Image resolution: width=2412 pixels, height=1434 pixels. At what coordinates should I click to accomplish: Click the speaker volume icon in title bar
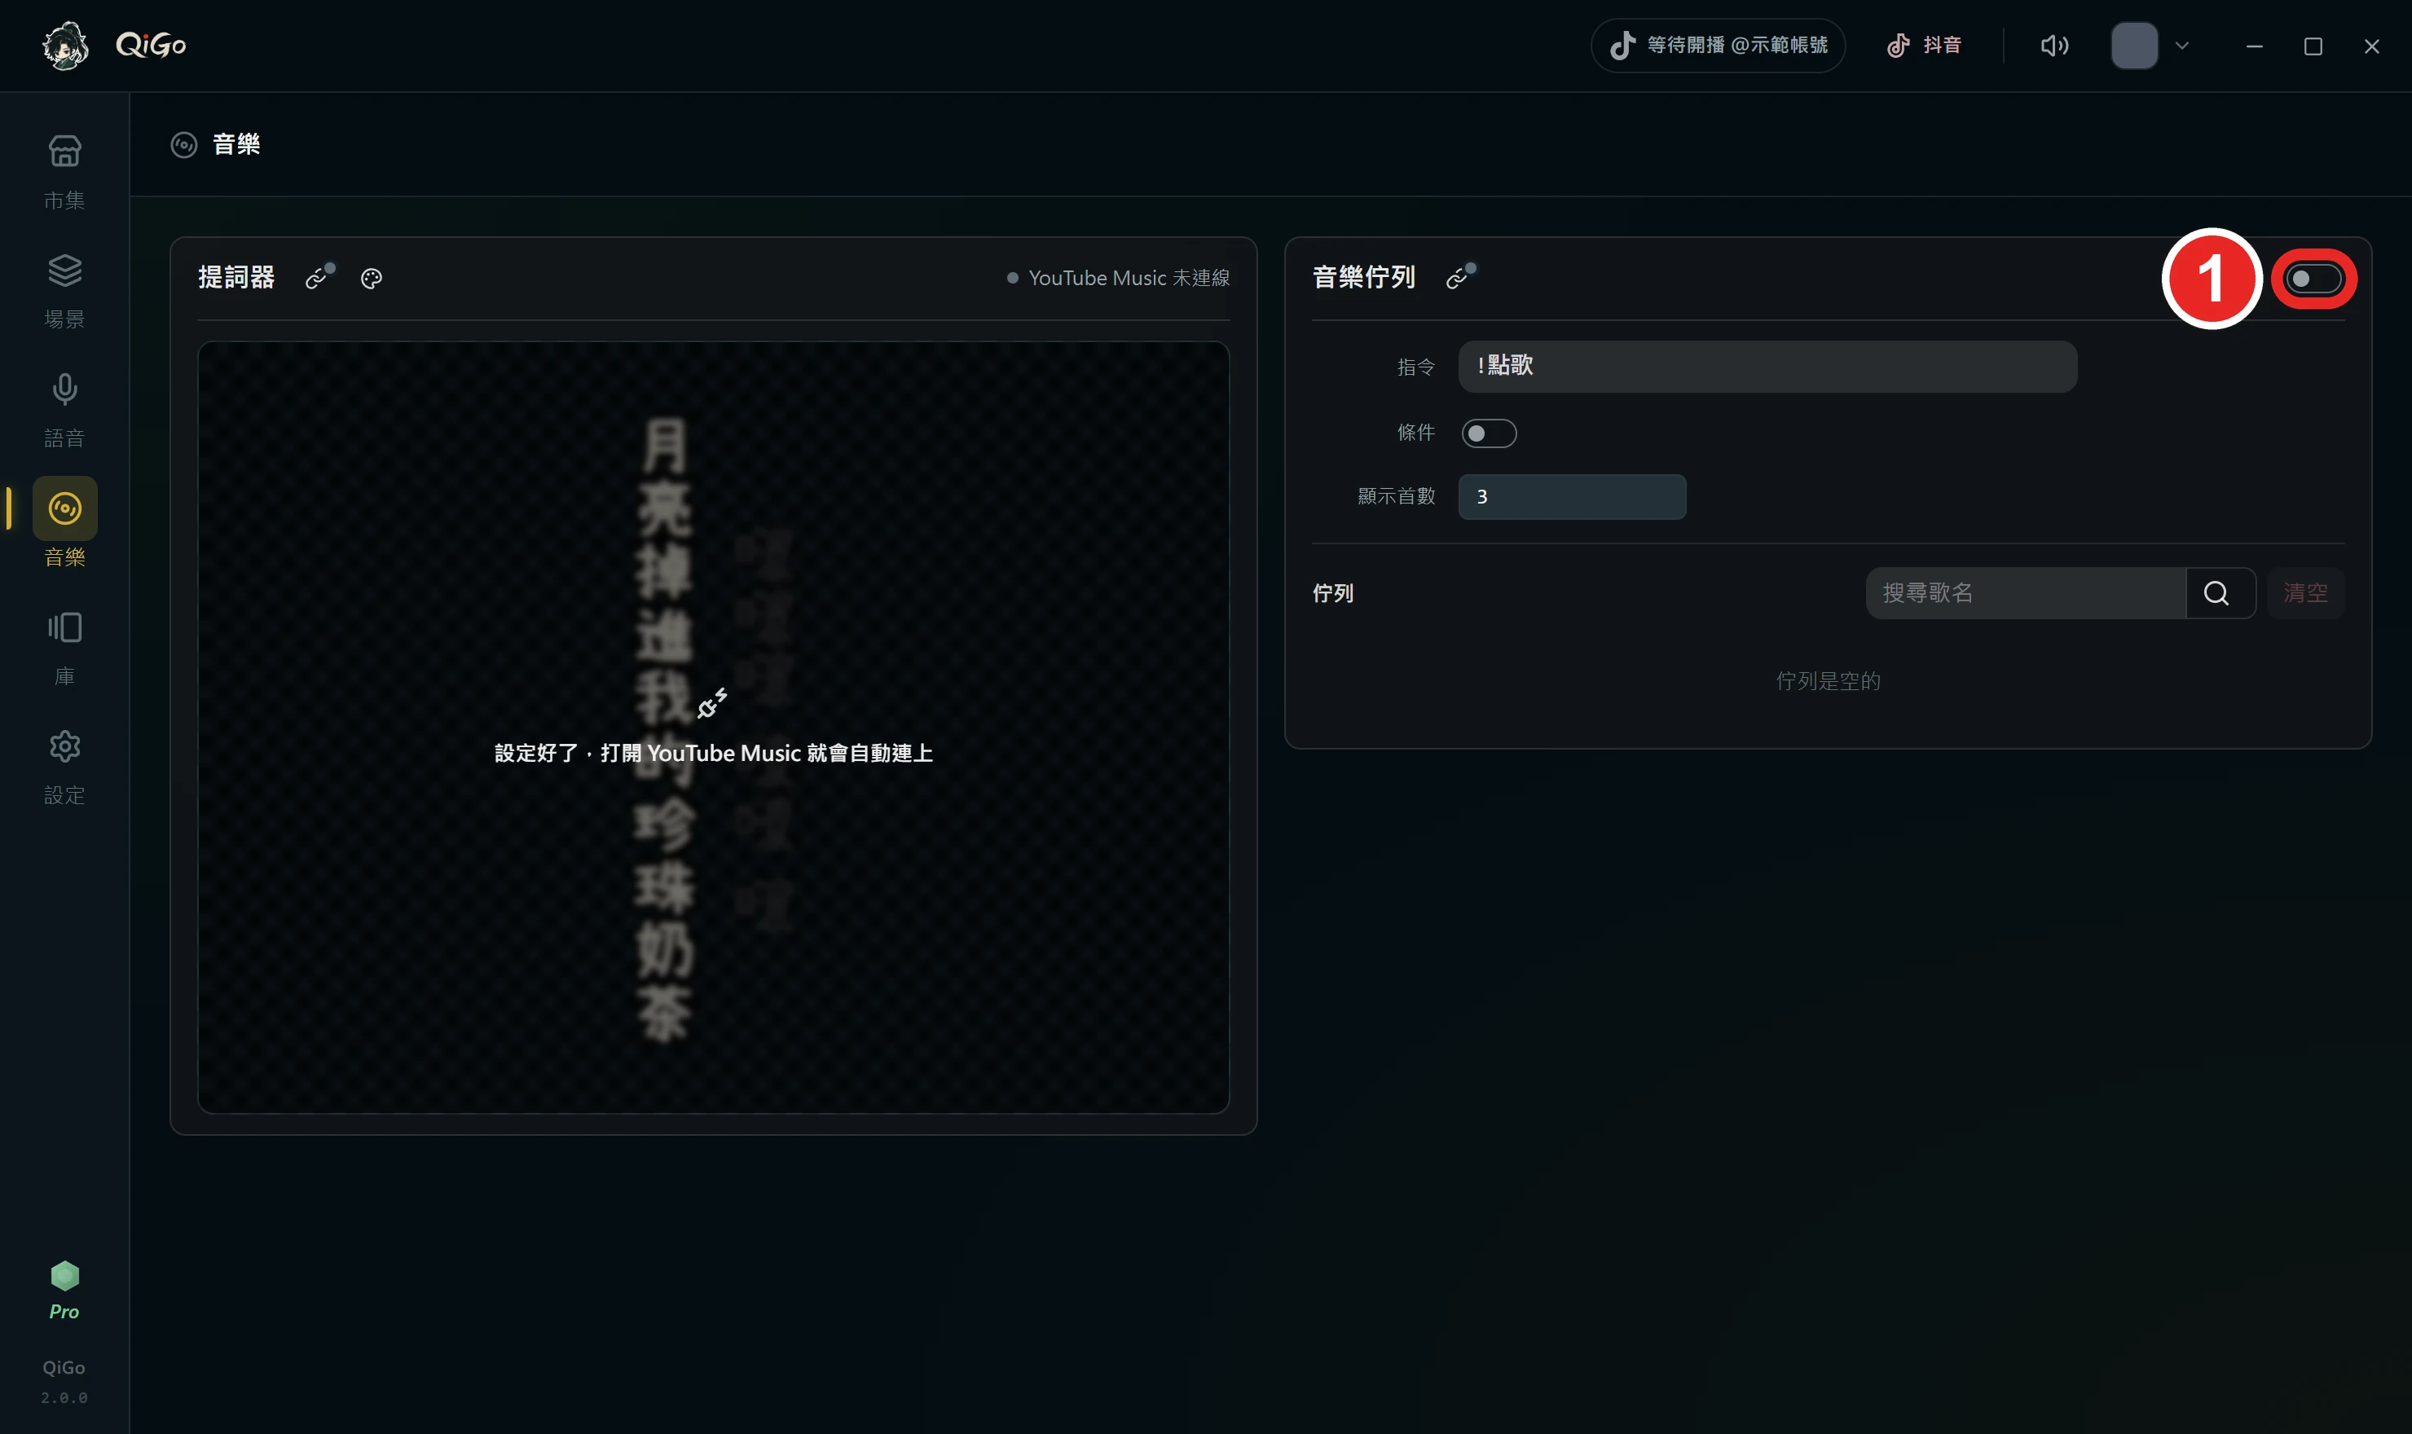[x=2054, y=46]
